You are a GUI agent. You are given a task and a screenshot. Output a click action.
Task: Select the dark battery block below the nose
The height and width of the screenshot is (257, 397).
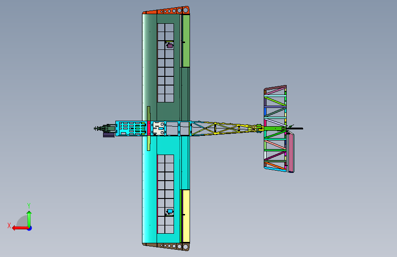(x=109, y=135)
